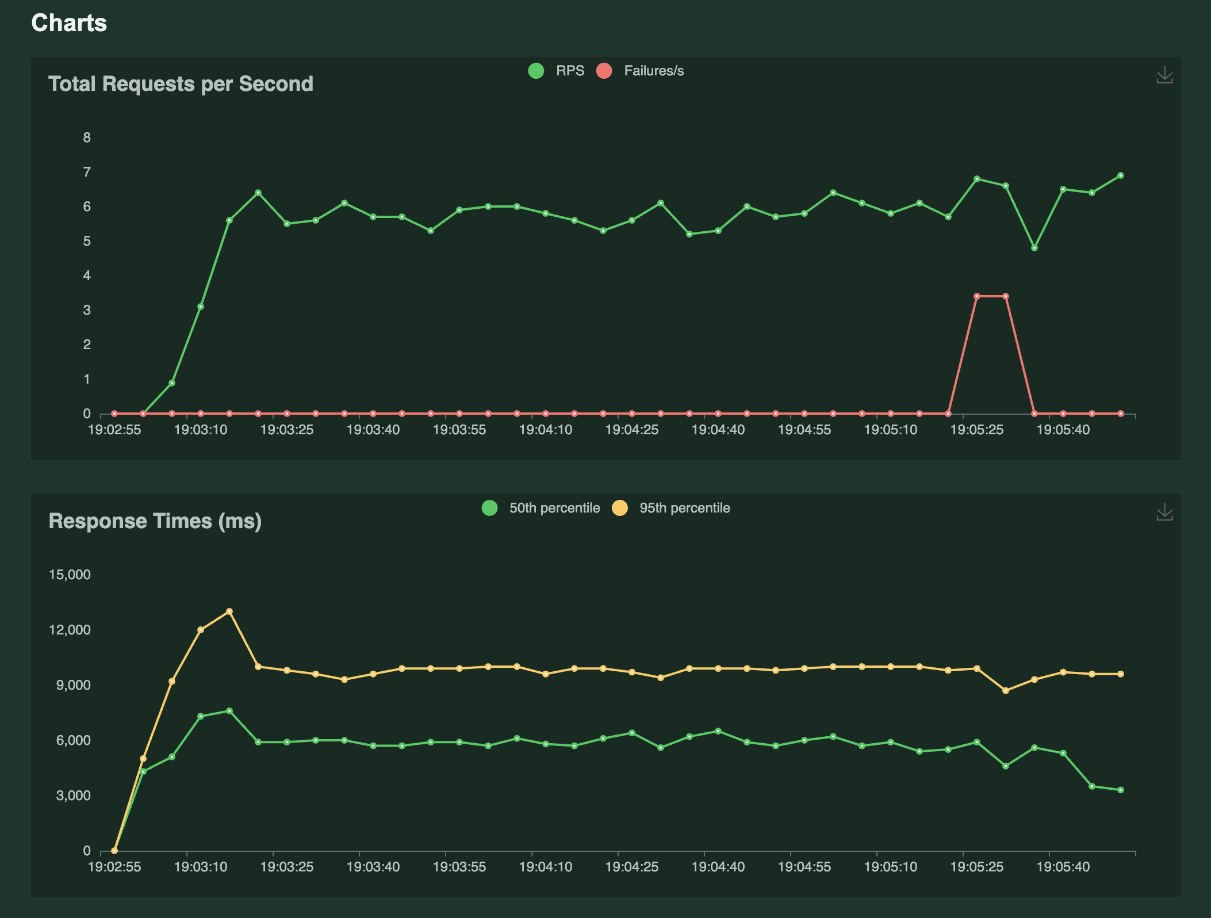Image resolution: width=1211 pixels, height=918 pixels.
Task: Click the Failures/s legend label
Action: pos(654,71)
